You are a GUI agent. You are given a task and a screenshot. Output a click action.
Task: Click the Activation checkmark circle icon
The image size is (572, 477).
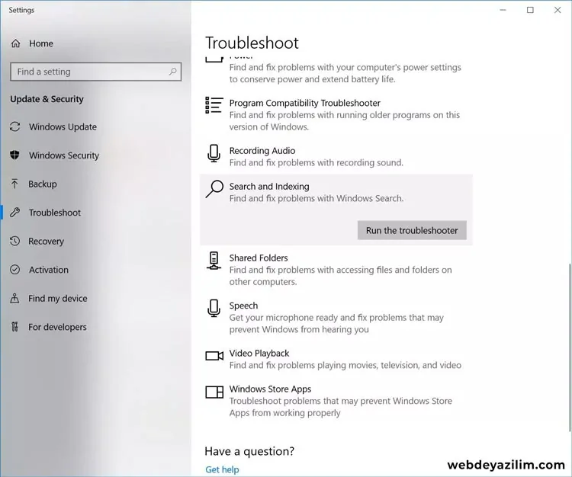pos(15,269)
